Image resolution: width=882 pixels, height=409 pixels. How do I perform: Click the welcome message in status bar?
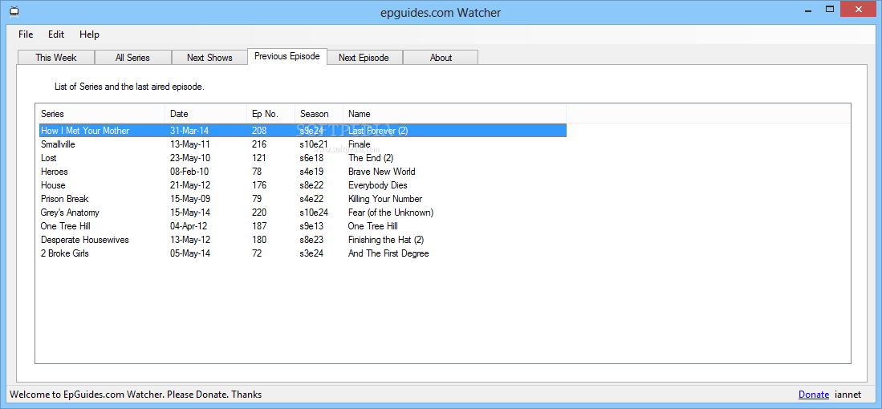[136, 395]
